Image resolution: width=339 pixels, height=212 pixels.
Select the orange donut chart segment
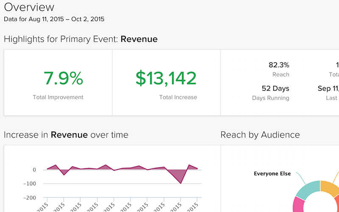tap(330, 188)
